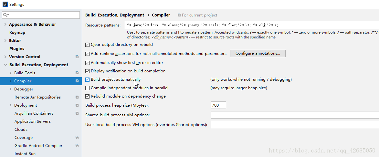Expand the Debugger tree node
Viewport: 379px width, 157px height.
11,89
